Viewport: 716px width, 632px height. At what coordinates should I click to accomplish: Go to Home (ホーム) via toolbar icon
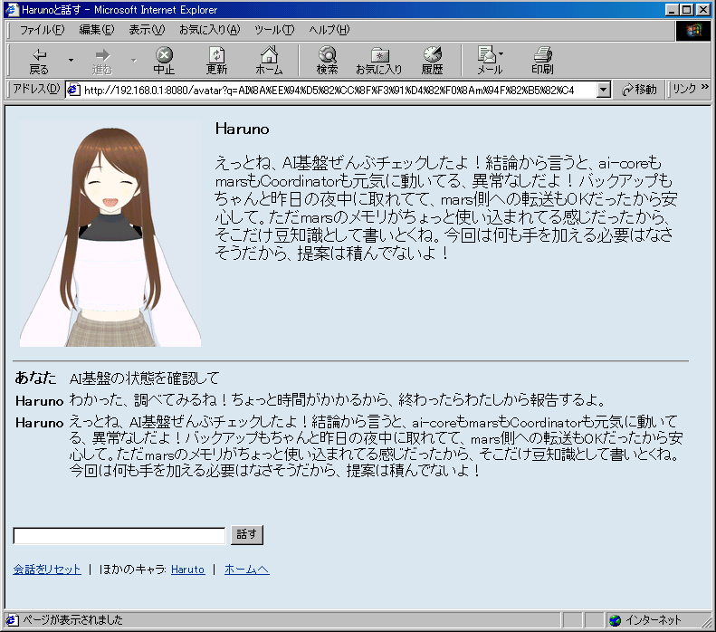pyautogui.click(x=269, y=61)
